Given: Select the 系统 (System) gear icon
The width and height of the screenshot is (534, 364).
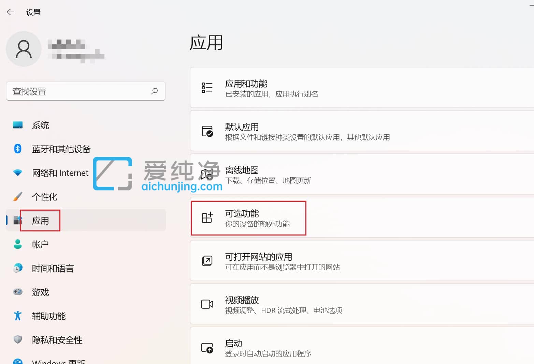Looking at the screenshot, I should (x=17, y=125).
